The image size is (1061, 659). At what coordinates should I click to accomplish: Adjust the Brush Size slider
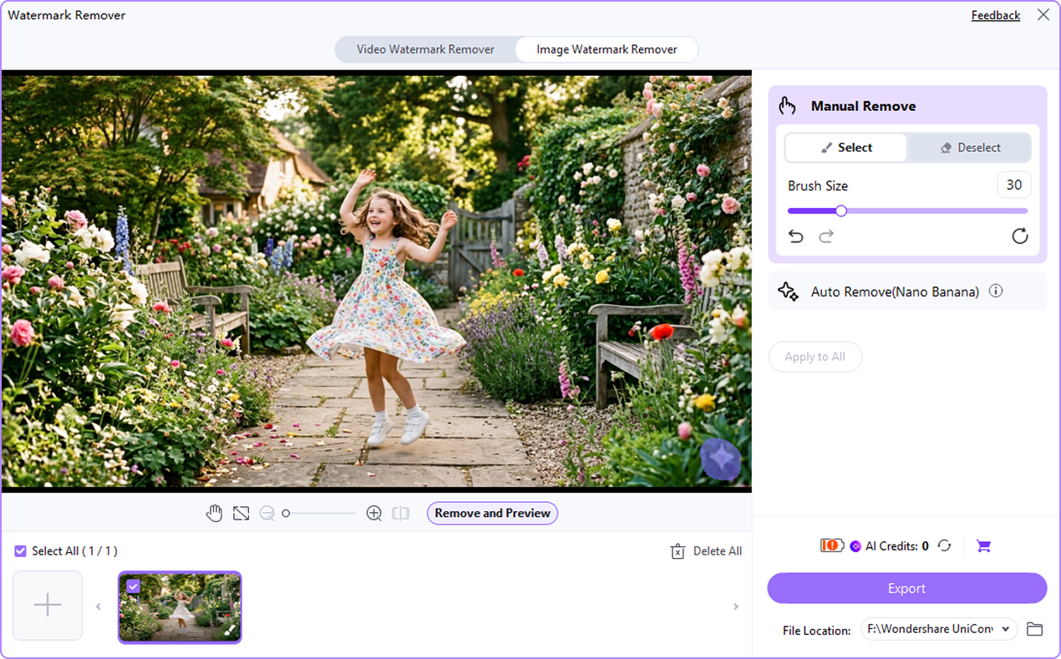click(x=840, y=210)
